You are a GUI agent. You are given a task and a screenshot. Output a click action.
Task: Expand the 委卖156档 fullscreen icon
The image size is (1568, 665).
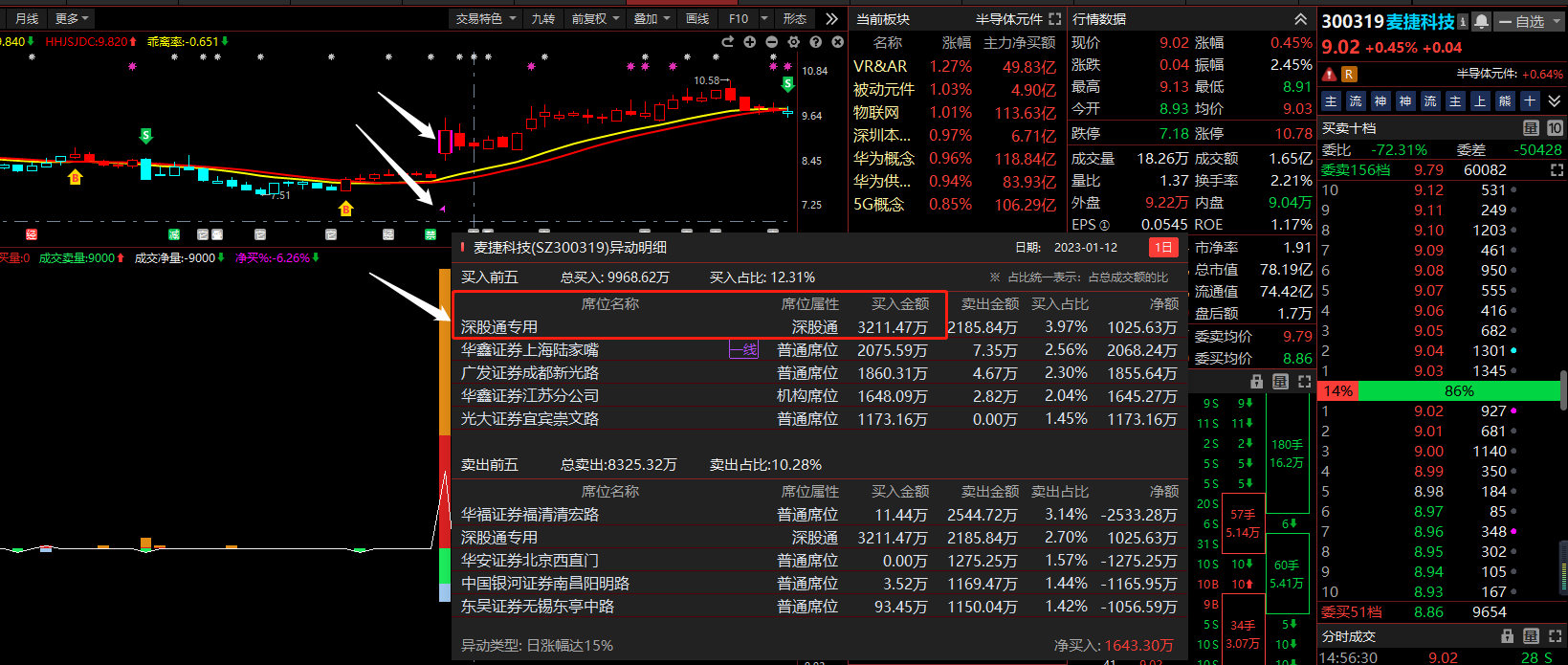point(1557,170)
